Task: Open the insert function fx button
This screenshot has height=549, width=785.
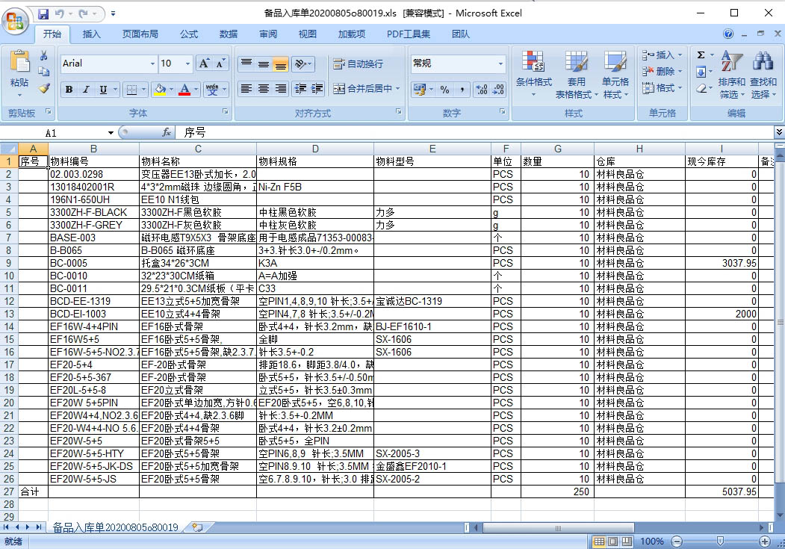Action: [167, 132]
